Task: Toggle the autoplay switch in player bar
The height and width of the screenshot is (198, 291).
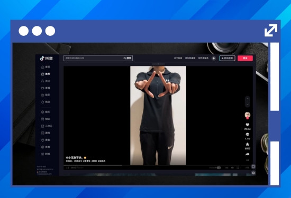Action: click(219, 167)
